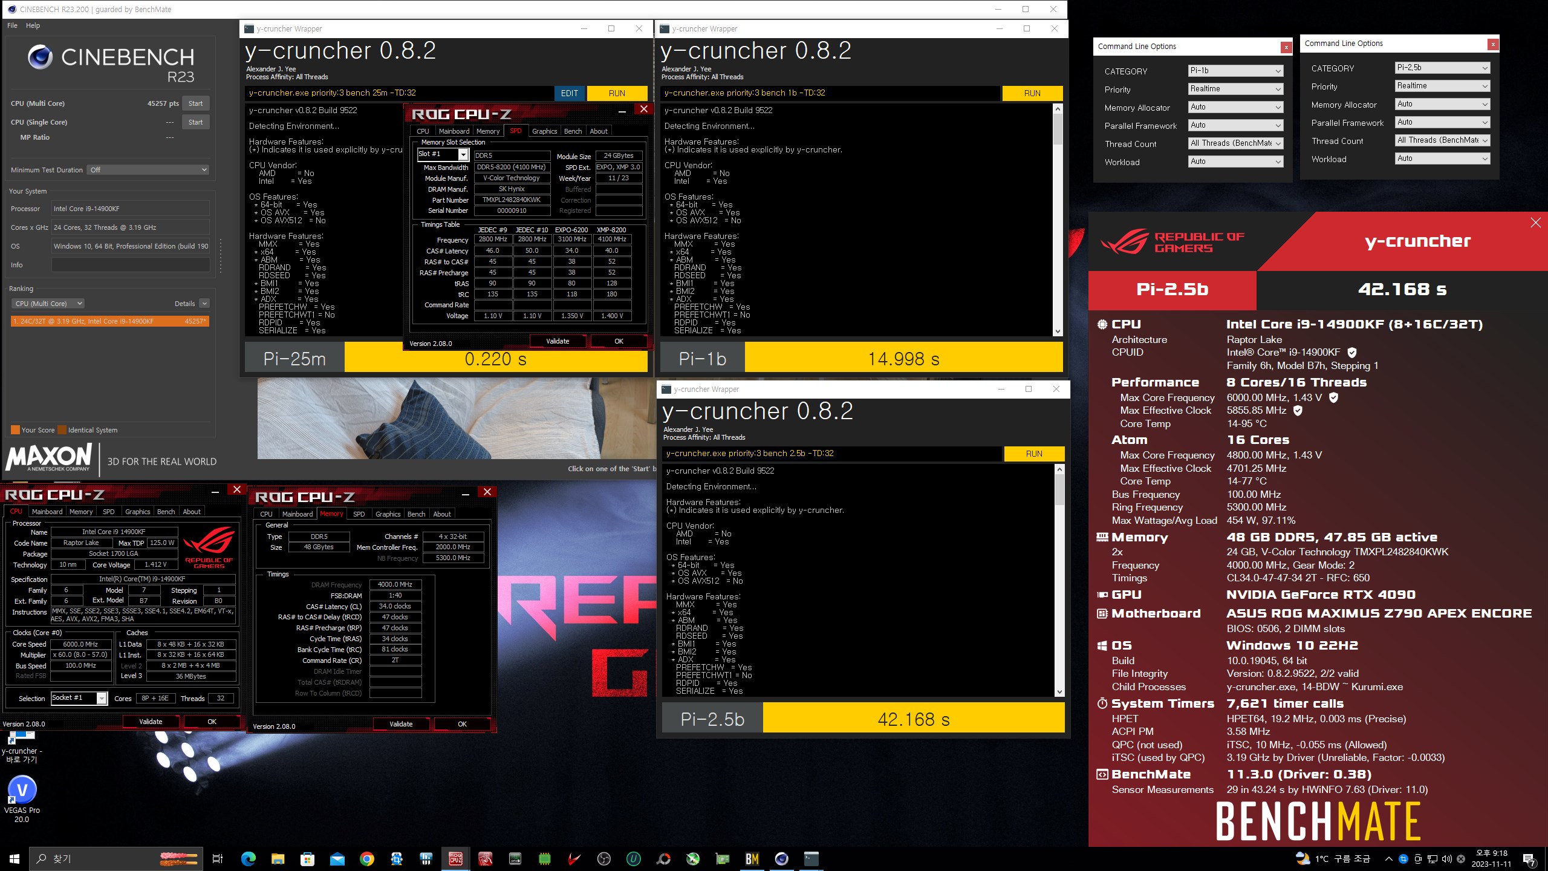Open Microsoft Store from the taskbar
Image resolution: width=1548 pixels, height=871 pixels.
(x=307, y=858)
